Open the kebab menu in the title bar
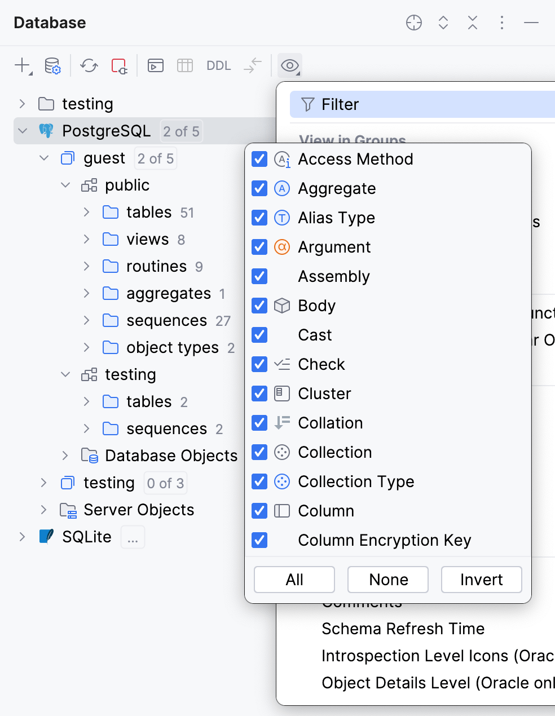555x716 pixels. 501,23
